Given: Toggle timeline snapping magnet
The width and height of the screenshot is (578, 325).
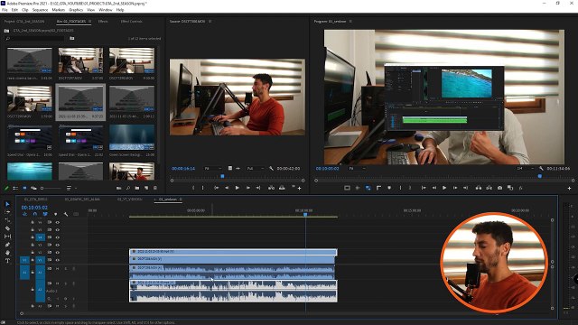Looking at the screenshot, I should click(35, 214).
